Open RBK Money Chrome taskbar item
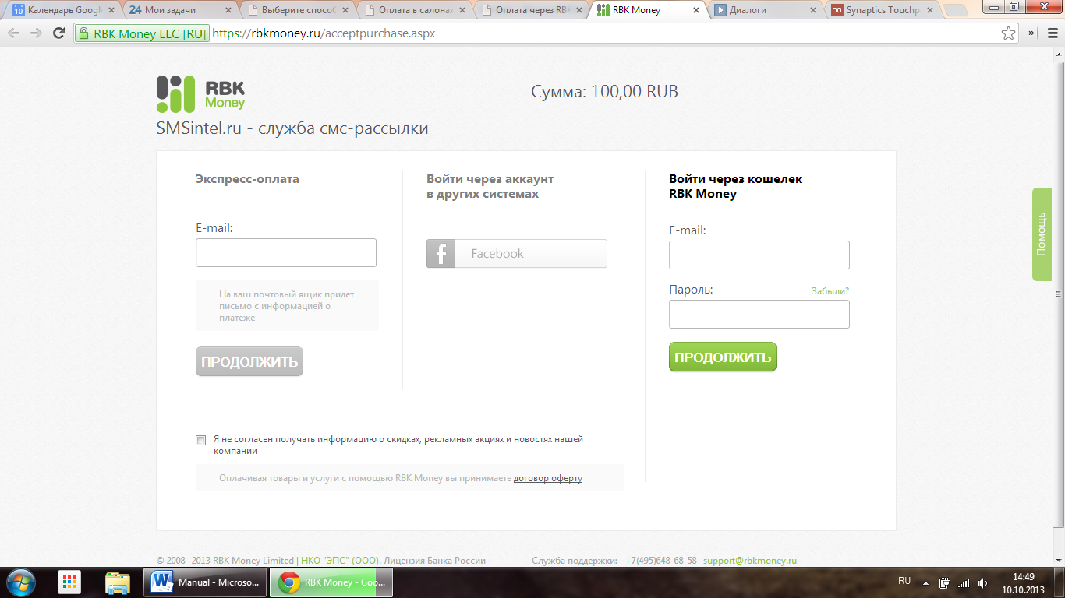This screenshot has width=1065, height=598. [331, 582]
